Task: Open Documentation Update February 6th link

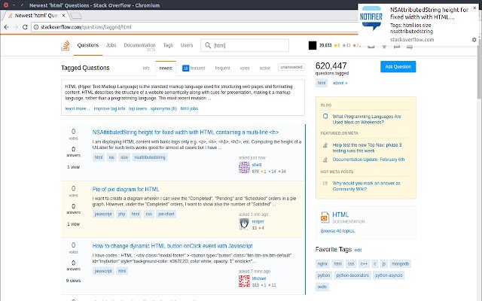Action: point(368,160)
